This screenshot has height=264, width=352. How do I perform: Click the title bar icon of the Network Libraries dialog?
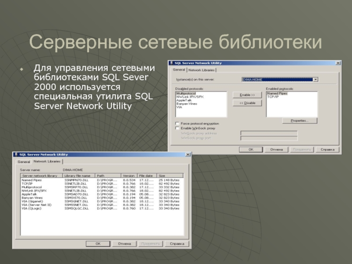pyautogui.click(x=16, y=155)
